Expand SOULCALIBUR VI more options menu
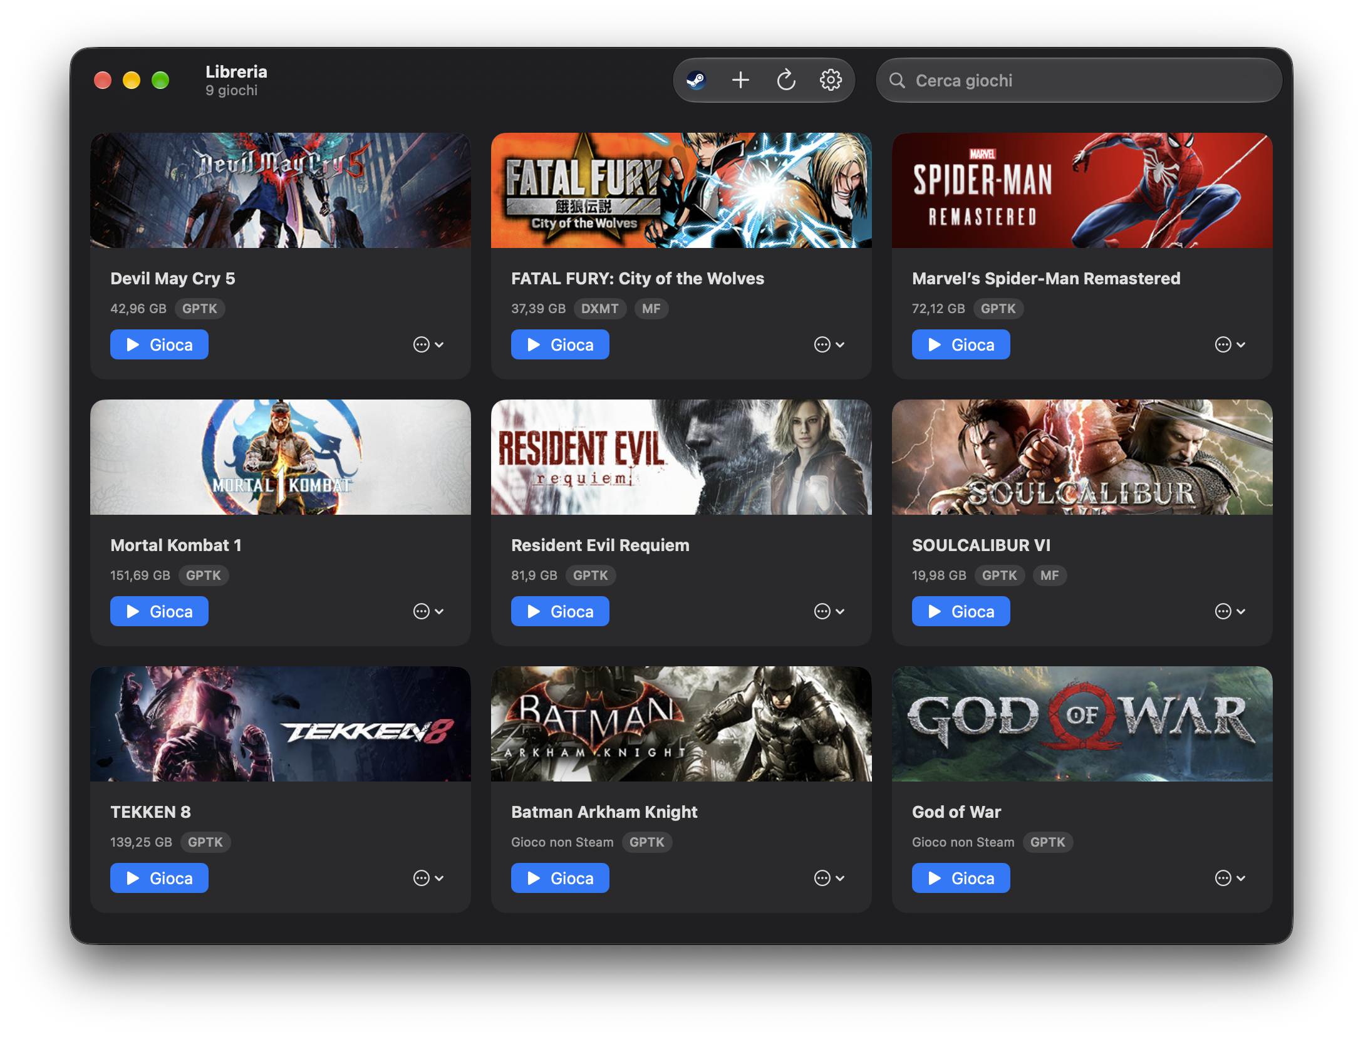The width and height of the screenshot is (1363, 1037). 1230,611
